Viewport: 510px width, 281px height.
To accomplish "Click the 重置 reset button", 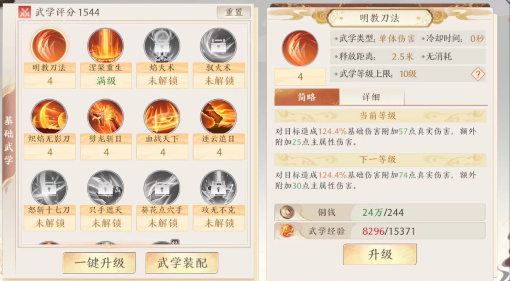I will (234, 13).
